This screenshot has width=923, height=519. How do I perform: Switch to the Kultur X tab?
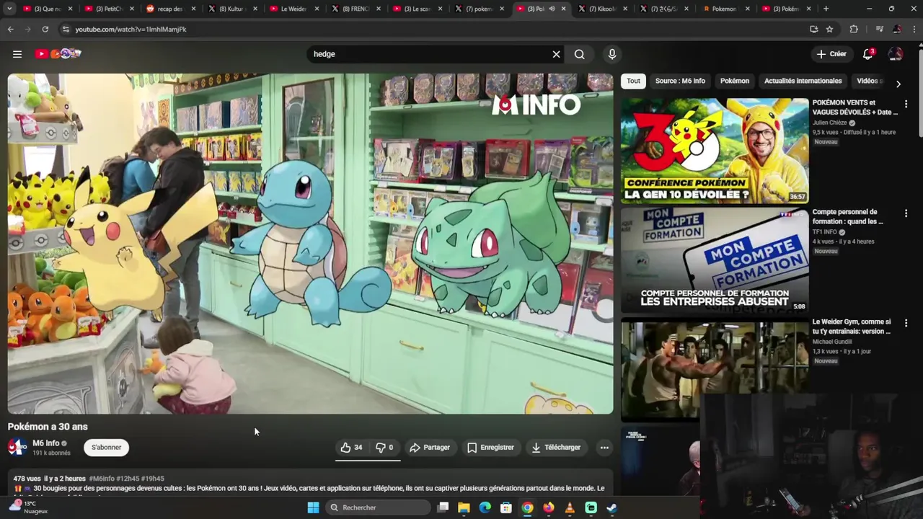(x=231, y=9)
